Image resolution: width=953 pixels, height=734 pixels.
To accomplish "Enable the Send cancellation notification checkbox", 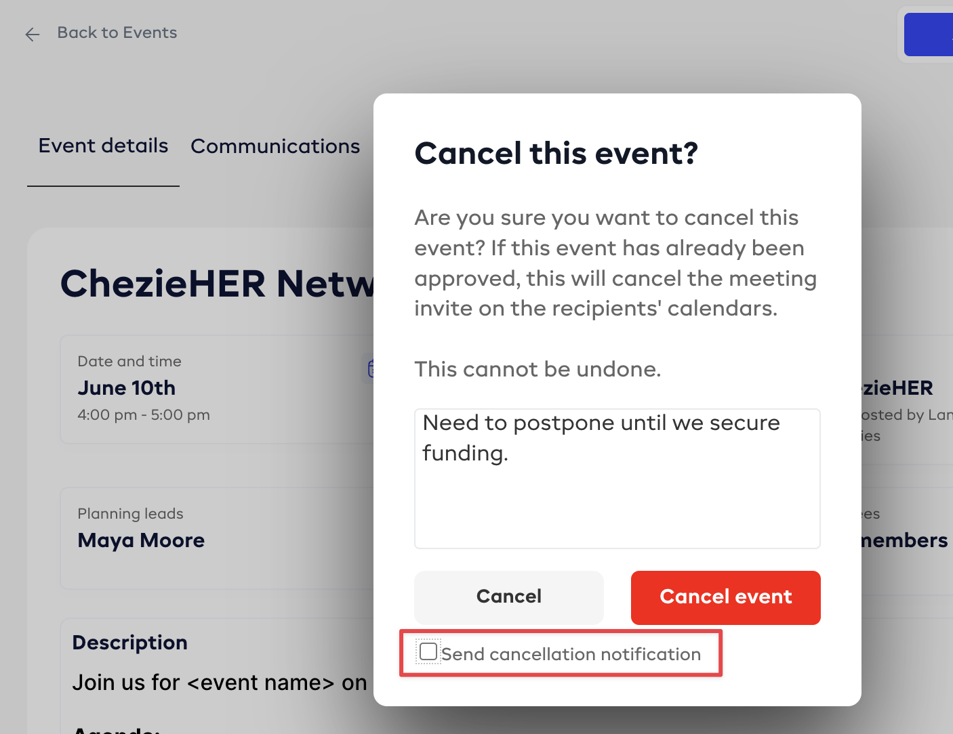I will tap(428, 652).
